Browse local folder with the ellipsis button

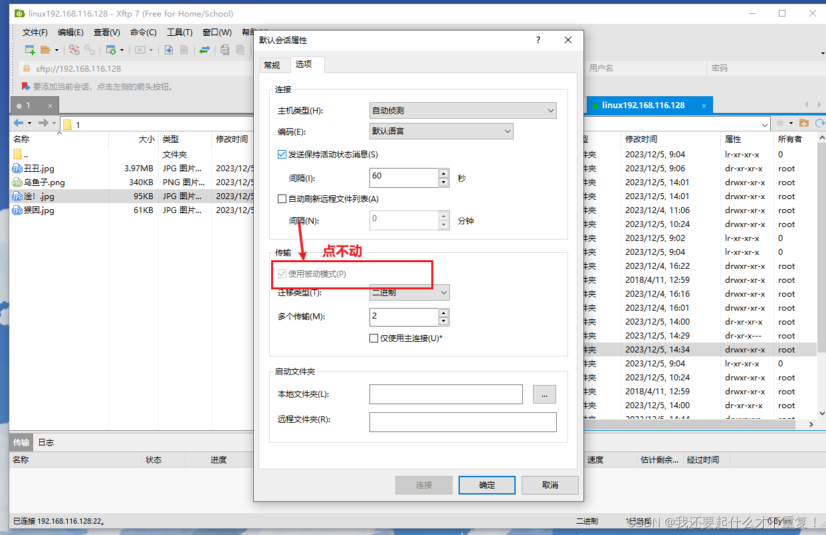(x=544, y=394)
